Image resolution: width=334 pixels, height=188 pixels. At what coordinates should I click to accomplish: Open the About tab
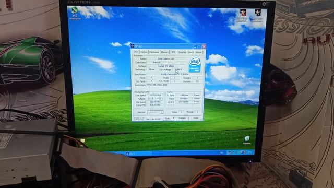click(x=199, y=52)
